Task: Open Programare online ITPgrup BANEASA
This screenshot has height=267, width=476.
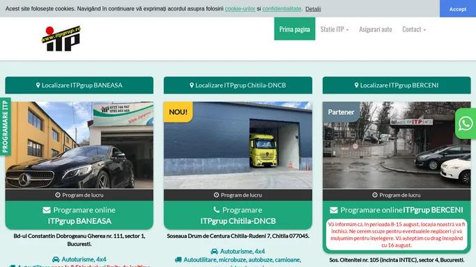Action: pyautogui.click(x=79, y=216)
